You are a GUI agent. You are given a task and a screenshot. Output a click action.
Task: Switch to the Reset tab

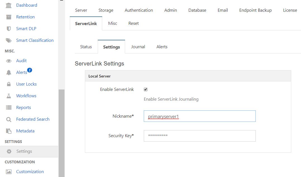pyautogui.click(x=133, y=23)
